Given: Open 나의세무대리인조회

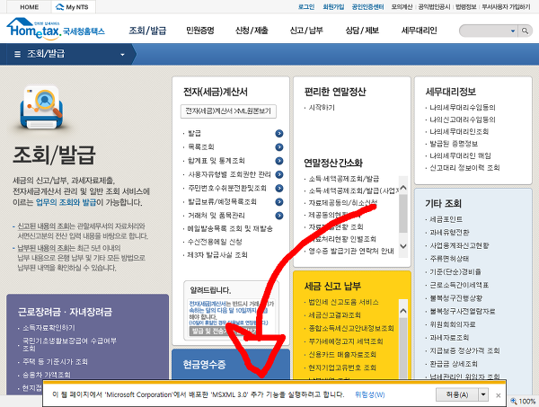Looking at the screenshot, I should (x=459, y=132).
